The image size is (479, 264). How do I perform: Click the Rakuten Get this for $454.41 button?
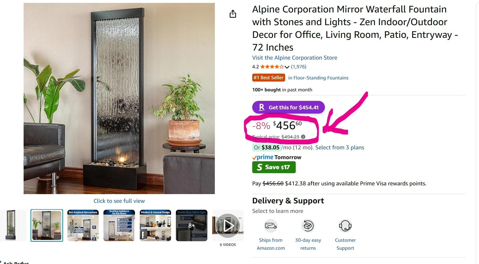pyautogui.click(x=289, y=107)
